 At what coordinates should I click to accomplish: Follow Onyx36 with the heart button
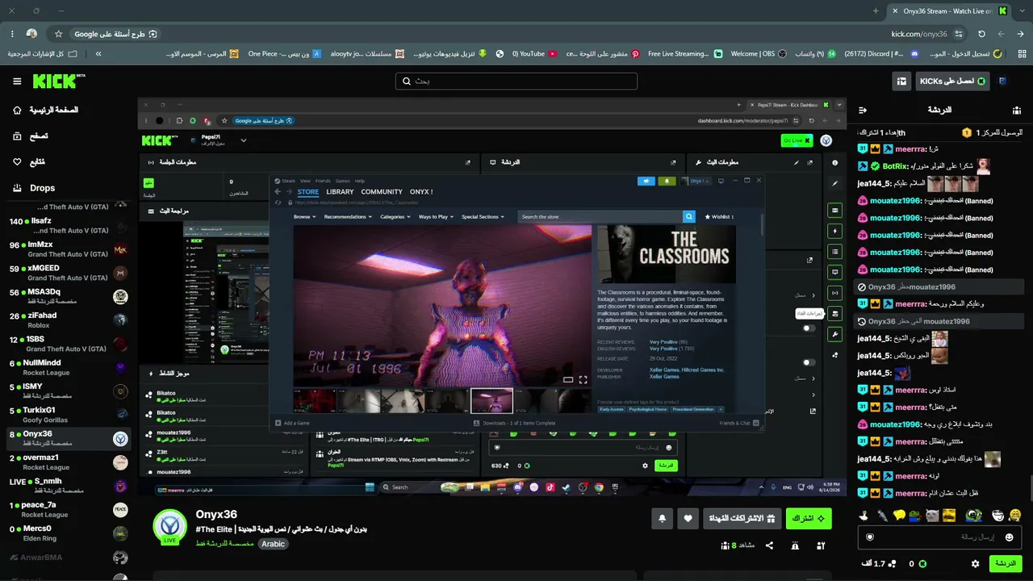tap(688, 519)
